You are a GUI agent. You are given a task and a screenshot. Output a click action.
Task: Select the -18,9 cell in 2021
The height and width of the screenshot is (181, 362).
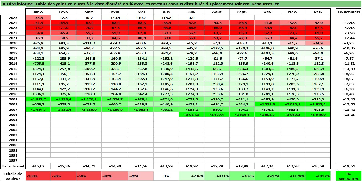38,38
